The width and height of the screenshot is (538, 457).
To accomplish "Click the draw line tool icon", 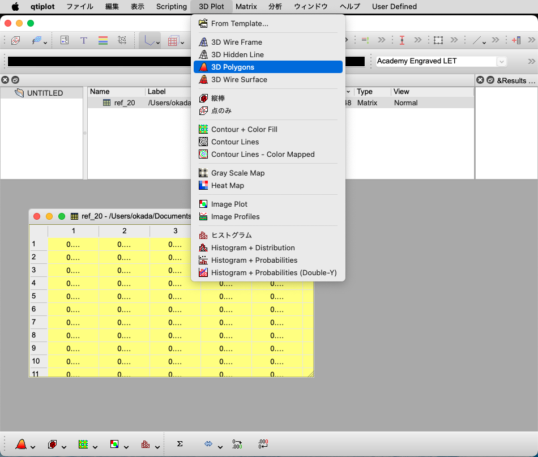I will coord(477,40).
